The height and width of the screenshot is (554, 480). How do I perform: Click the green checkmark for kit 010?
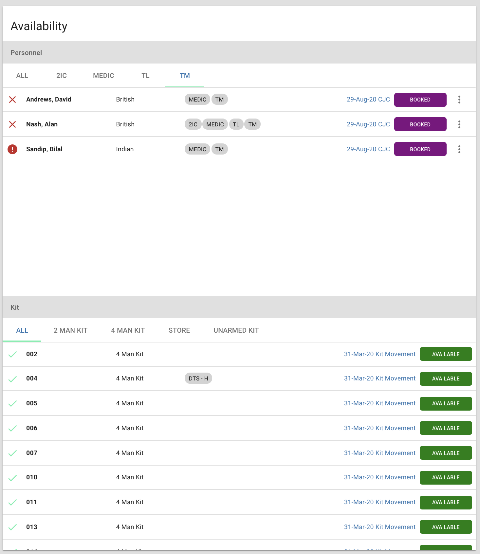coord(12,478)
